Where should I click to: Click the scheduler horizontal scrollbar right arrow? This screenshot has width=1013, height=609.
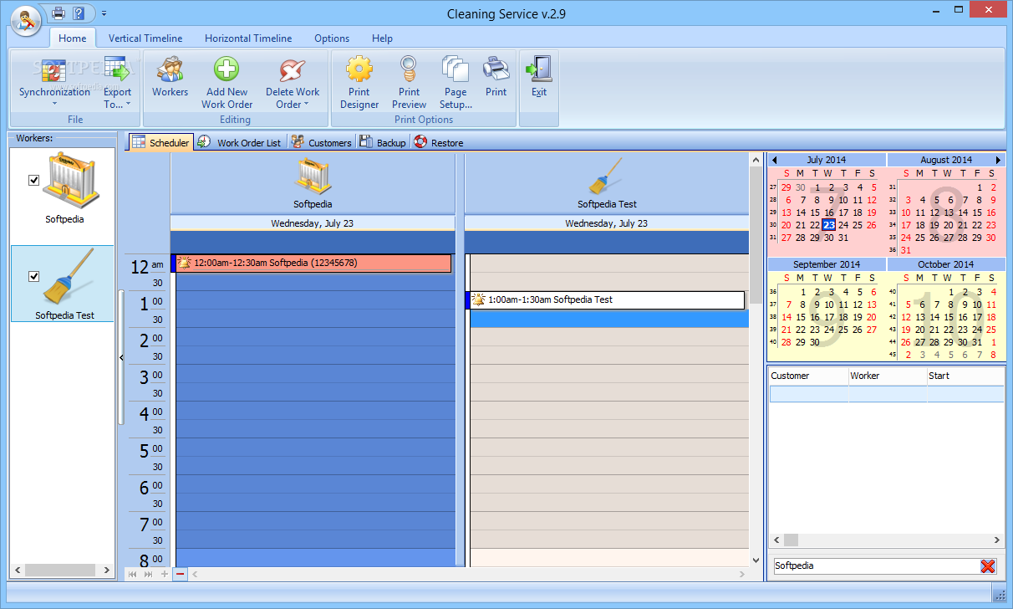(x=741, y=574)
